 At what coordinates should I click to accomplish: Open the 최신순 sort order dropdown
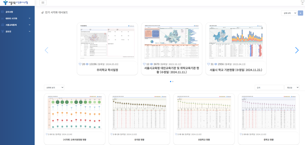[x=292, y=88]
